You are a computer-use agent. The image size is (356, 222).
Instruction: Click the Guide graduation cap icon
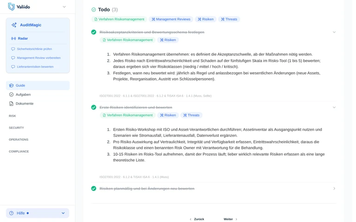tap(11, 86)
